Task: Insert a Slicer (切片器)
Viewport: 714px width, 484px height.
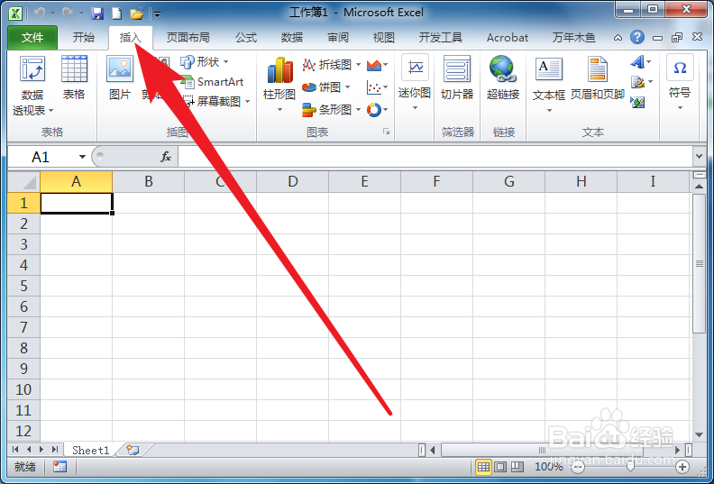Action: coord(457,78)
